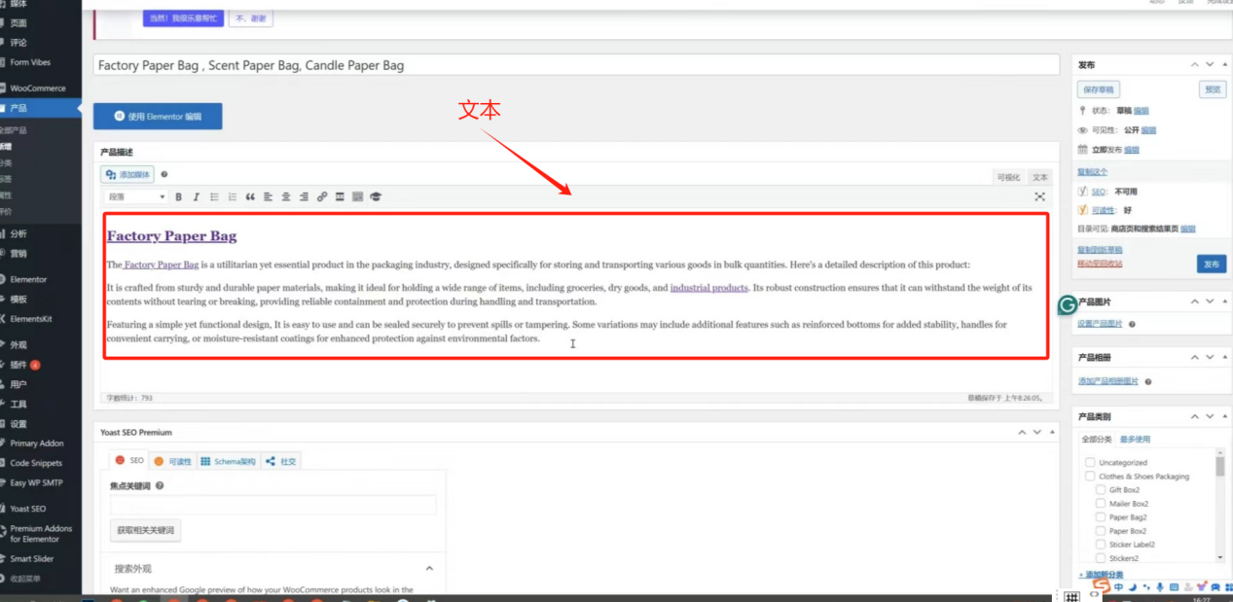Insert a bulleted list
Image resolution: width=1233 pixels, height=602 pixels.
pos(214,196)
